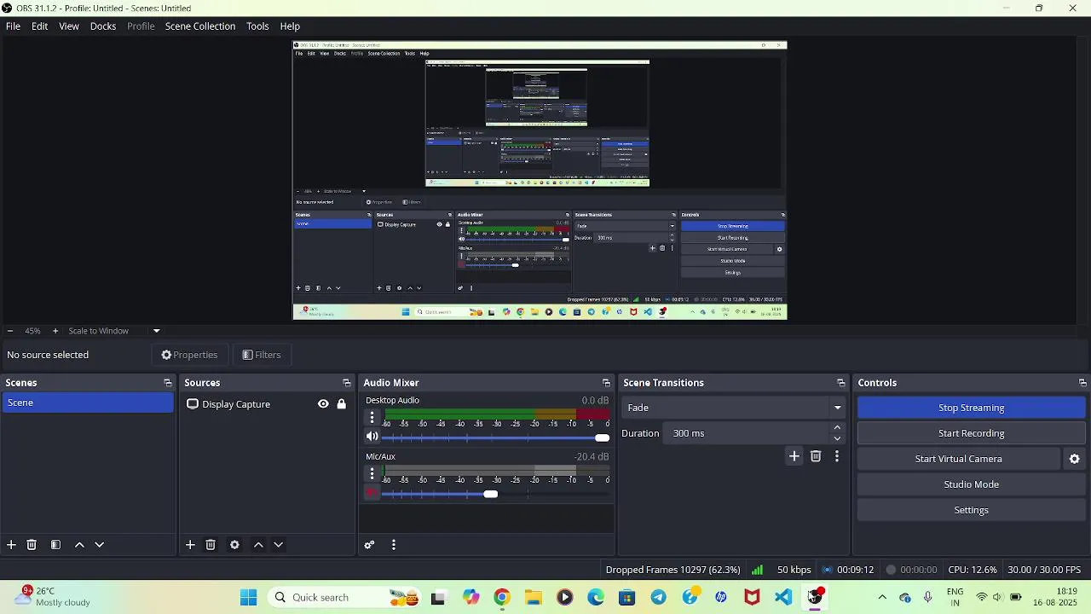Open source Properties button
This screenshot has width=1091, height=614.
[189, 355]
